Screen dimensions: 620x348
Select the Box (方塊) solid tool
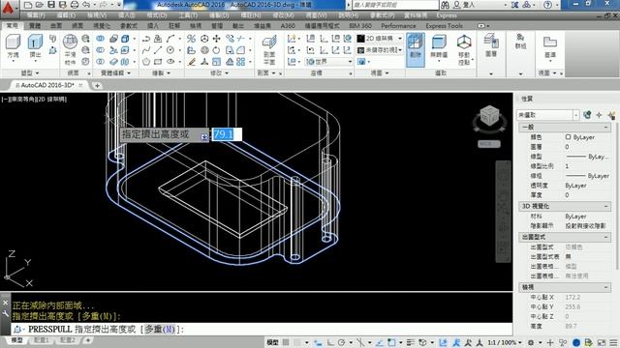[13, 47]
